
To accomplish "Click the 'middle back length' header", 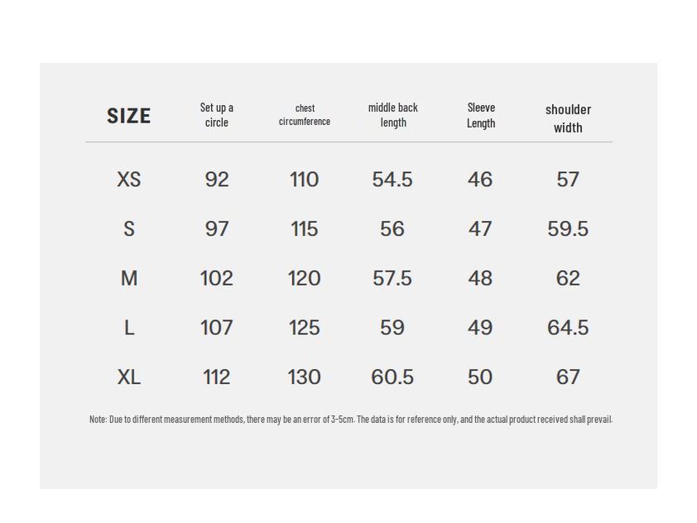I will (x=393, y=115).
